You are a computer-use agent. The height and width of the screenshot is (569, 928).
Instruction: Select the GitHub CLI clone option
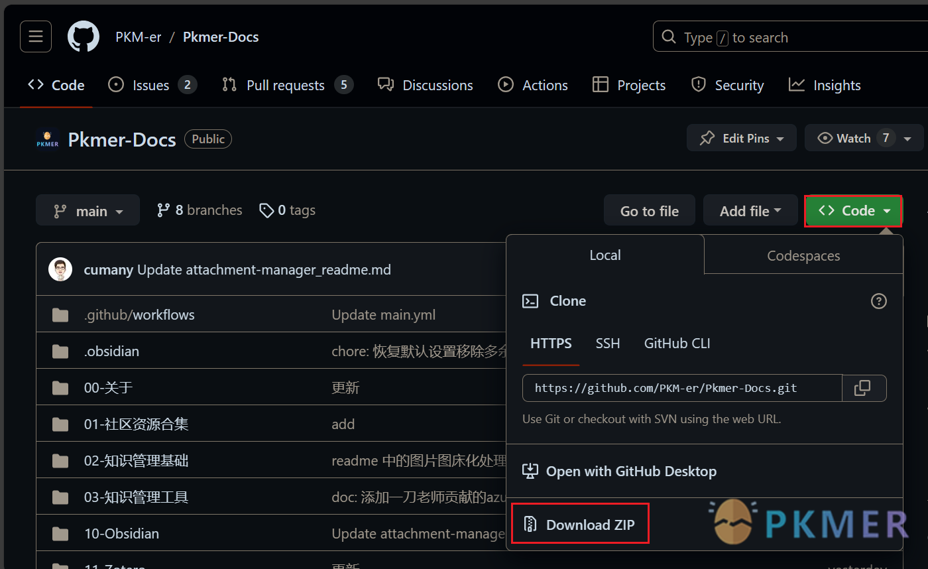[677, 344]
